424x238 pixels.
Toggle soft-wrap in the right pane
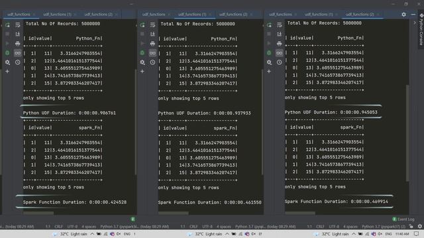279,25
